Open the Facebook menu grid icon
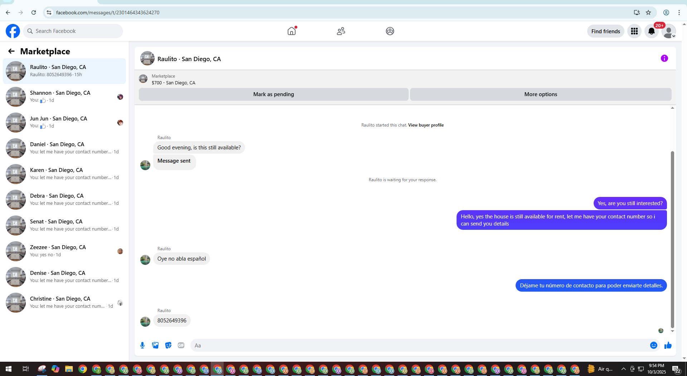 tap(634, 31)
